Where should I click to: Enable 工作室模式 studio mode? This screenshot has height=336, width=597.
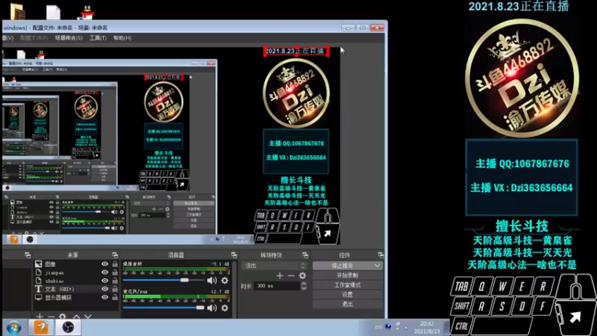coord(348,285)
